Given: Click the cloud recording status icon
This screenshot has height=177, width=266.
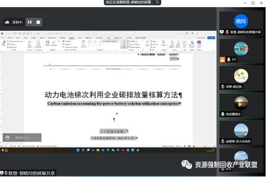Looking at the screenshot, I should click(x=7, y=22).
